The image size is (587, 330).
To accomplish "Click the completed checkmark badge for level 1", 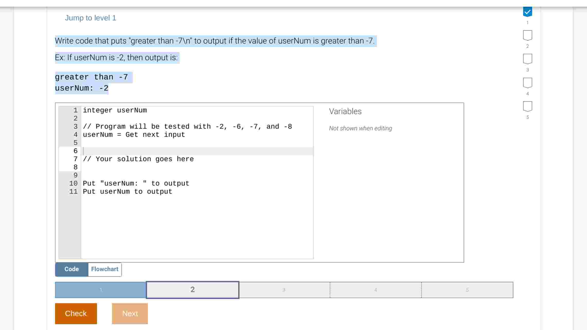I will tap(528, 11).
